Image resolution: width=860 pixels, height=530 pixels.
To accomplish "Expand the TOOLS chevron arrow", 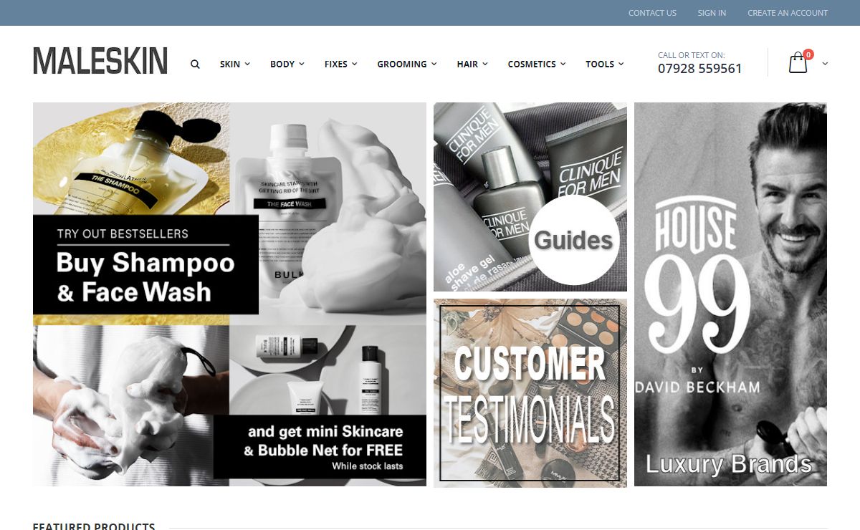I will [x=621, y=64].
